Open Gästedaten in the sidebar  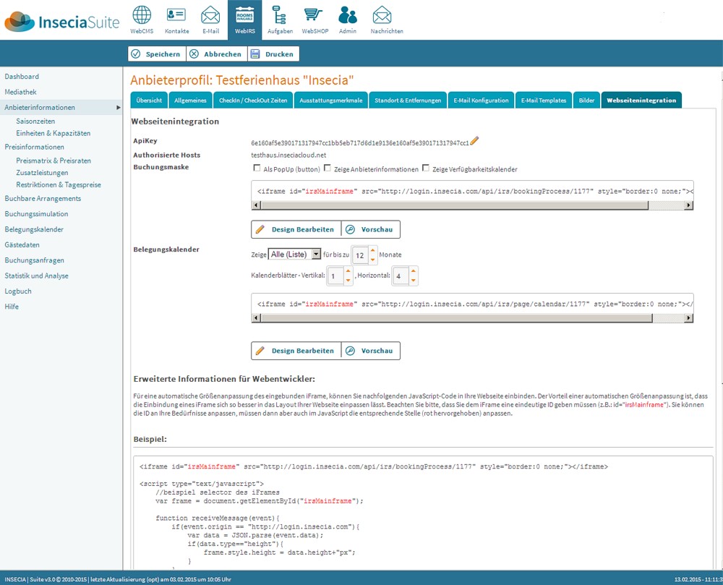[22, 245]
